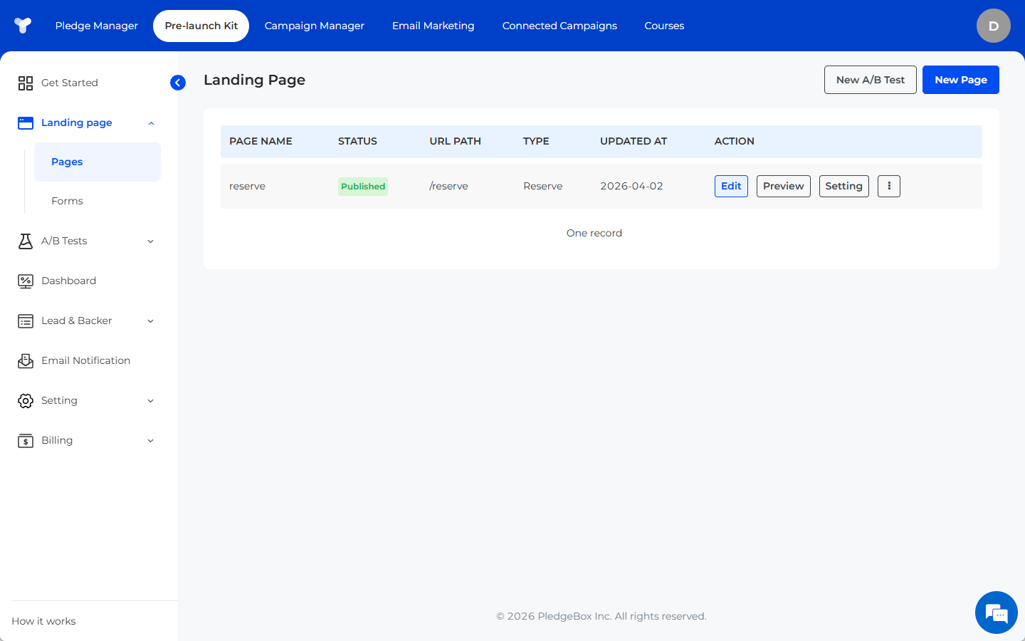The image size is (1025, 641).
Task: Expand the A/B Tests sidebar section
Action: [150, 241]
